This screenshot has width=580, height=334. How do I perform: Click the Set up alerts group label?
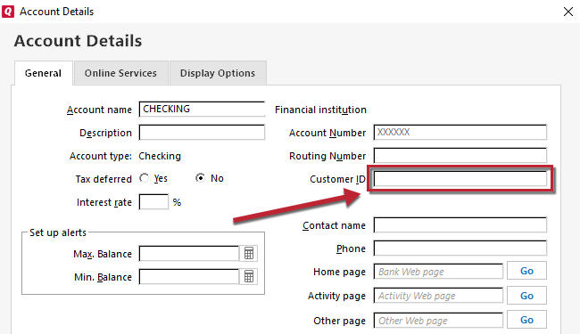[58, 232]
